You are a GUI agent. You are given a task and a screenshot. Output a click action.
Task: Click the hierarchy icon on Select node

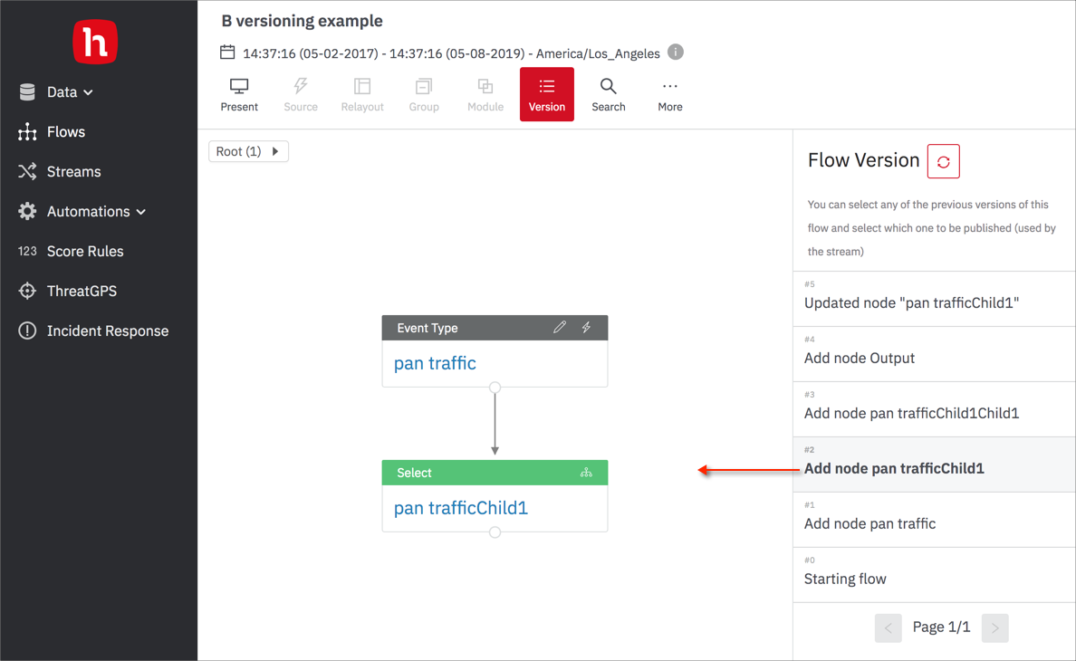586,473
